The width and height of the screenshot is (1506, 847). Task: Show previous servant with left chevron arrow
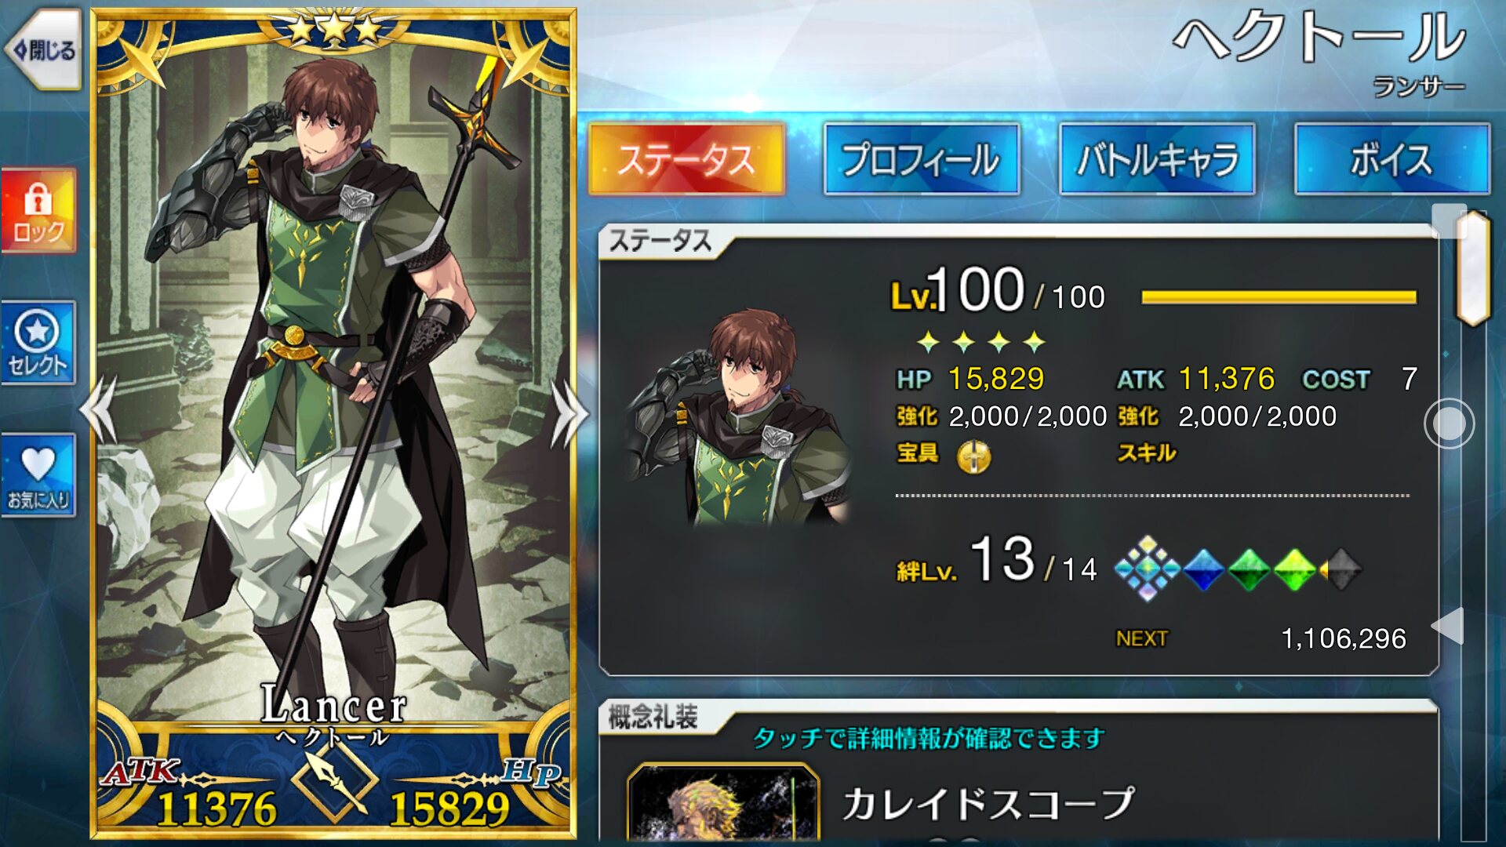(100, 411)
